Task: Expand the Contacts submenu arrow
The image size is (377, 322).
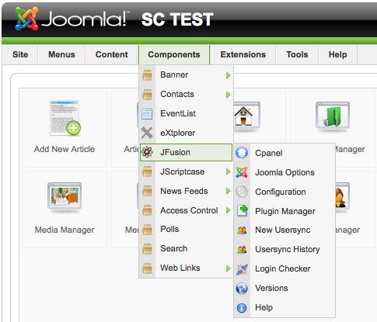Action: pos(228,95)
